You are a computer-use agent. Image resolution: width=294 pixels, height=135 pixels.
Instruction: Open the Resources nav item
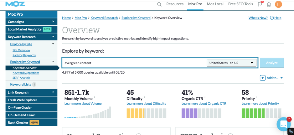(x=175, y=4)
